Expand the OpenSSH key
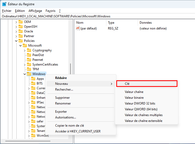The image size is (195, 144). pyautogui.click(x=16, y=27)
